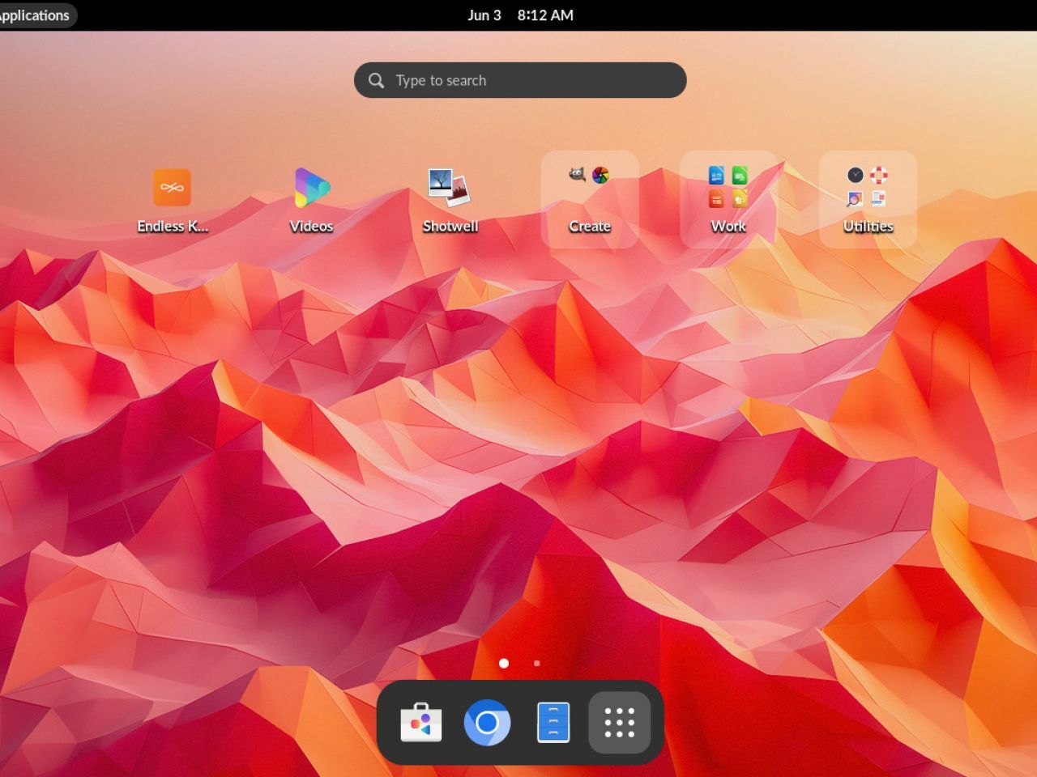1037x777 pixels.
Task: Click the magnifier icon in the search bar
Action: click(x=376, y=80)
